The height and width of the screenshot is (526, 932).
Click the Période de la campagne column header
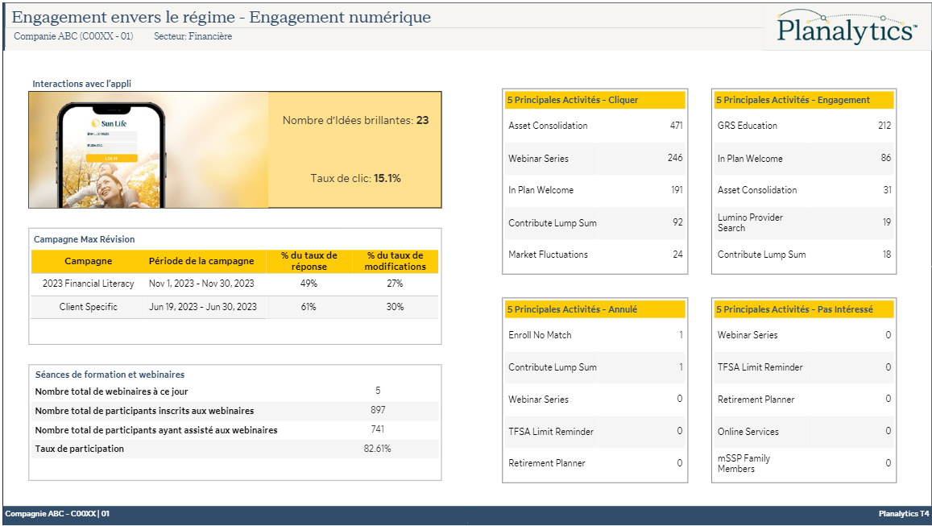point(201,261)
